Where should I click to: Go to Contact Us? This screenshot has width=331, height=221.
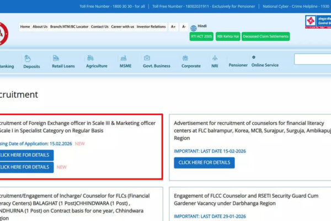100,27
